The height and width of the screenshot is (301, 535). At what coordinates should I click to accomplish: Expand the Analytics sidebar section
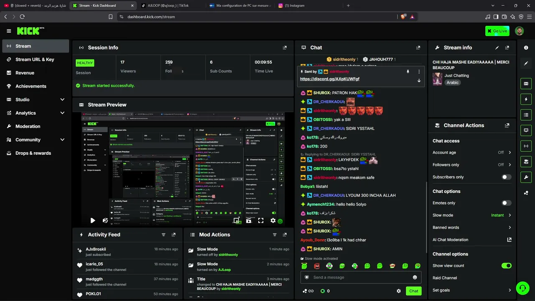coord(62,113)
